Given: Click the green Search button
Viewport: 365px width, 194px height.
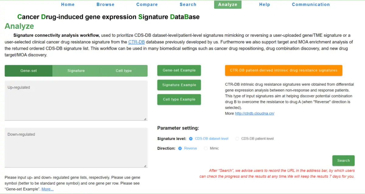Looking at the screenshot, I should coord(343,161).
